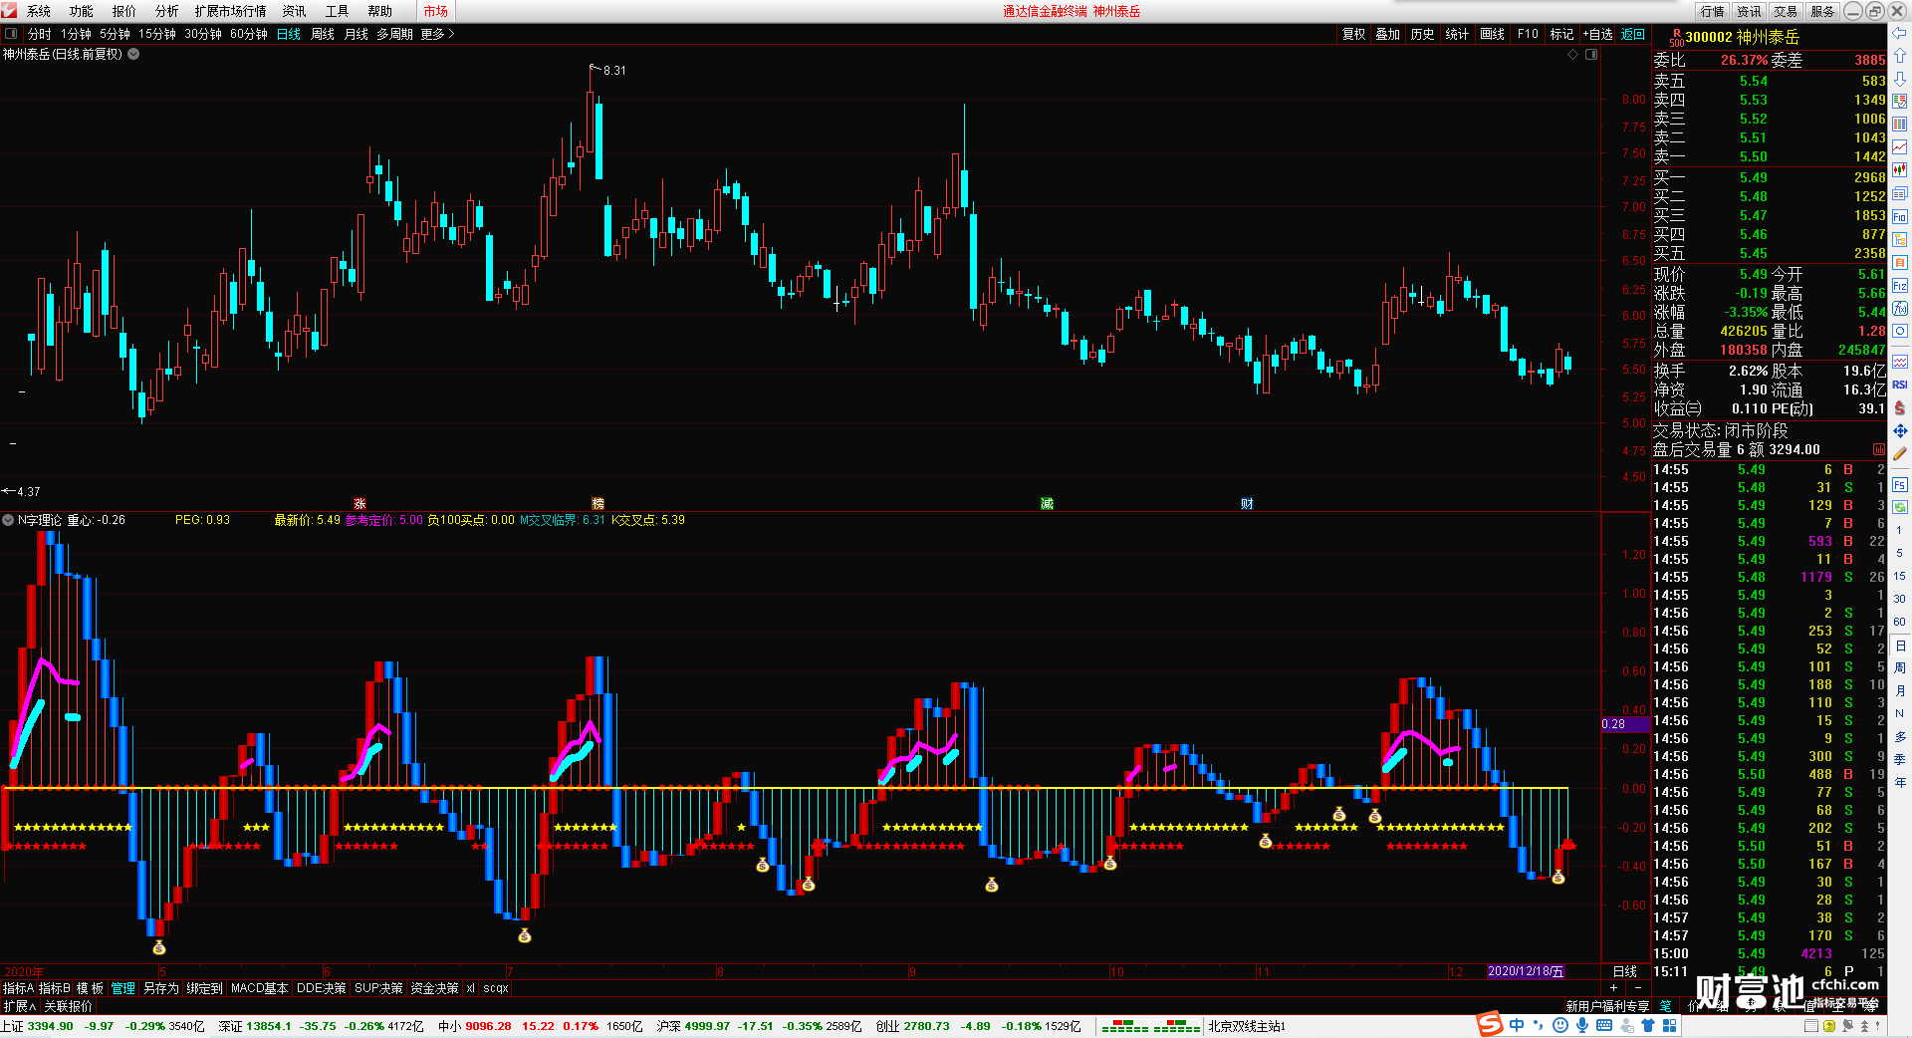
Task: Select the candlestick chart icon in sidebar
Action: point(1900,170)
